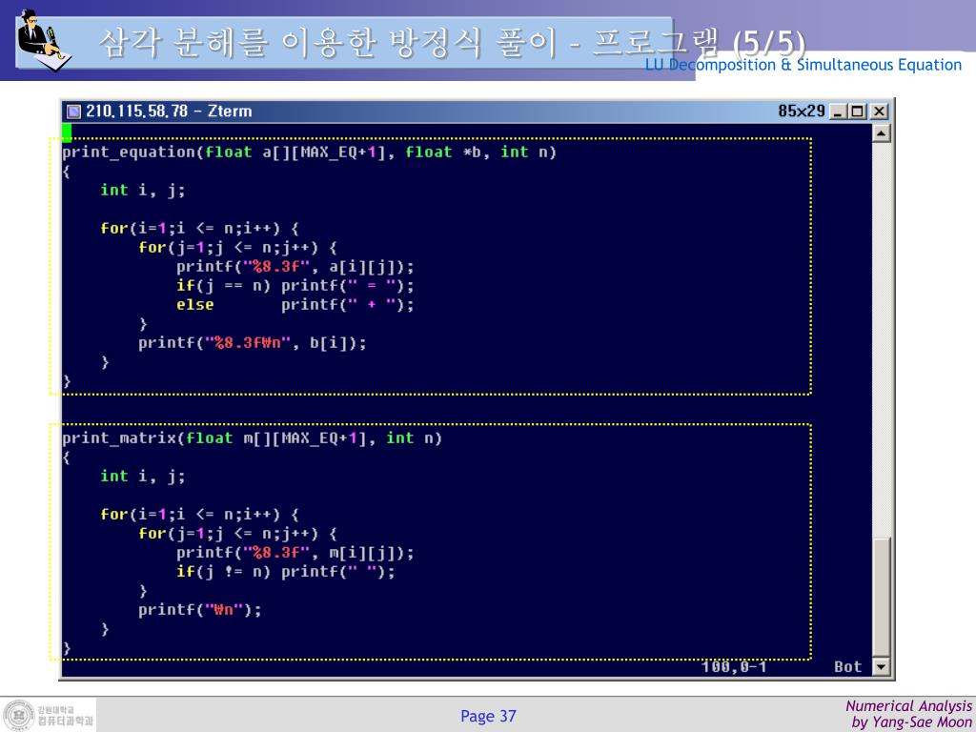The image size is (976, 732).
Task: Click the 'else printf(" + ");' line
Action: click(x=295, y=305)
